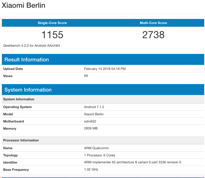
Task: Click the Topology label
Action: [10, 155]
